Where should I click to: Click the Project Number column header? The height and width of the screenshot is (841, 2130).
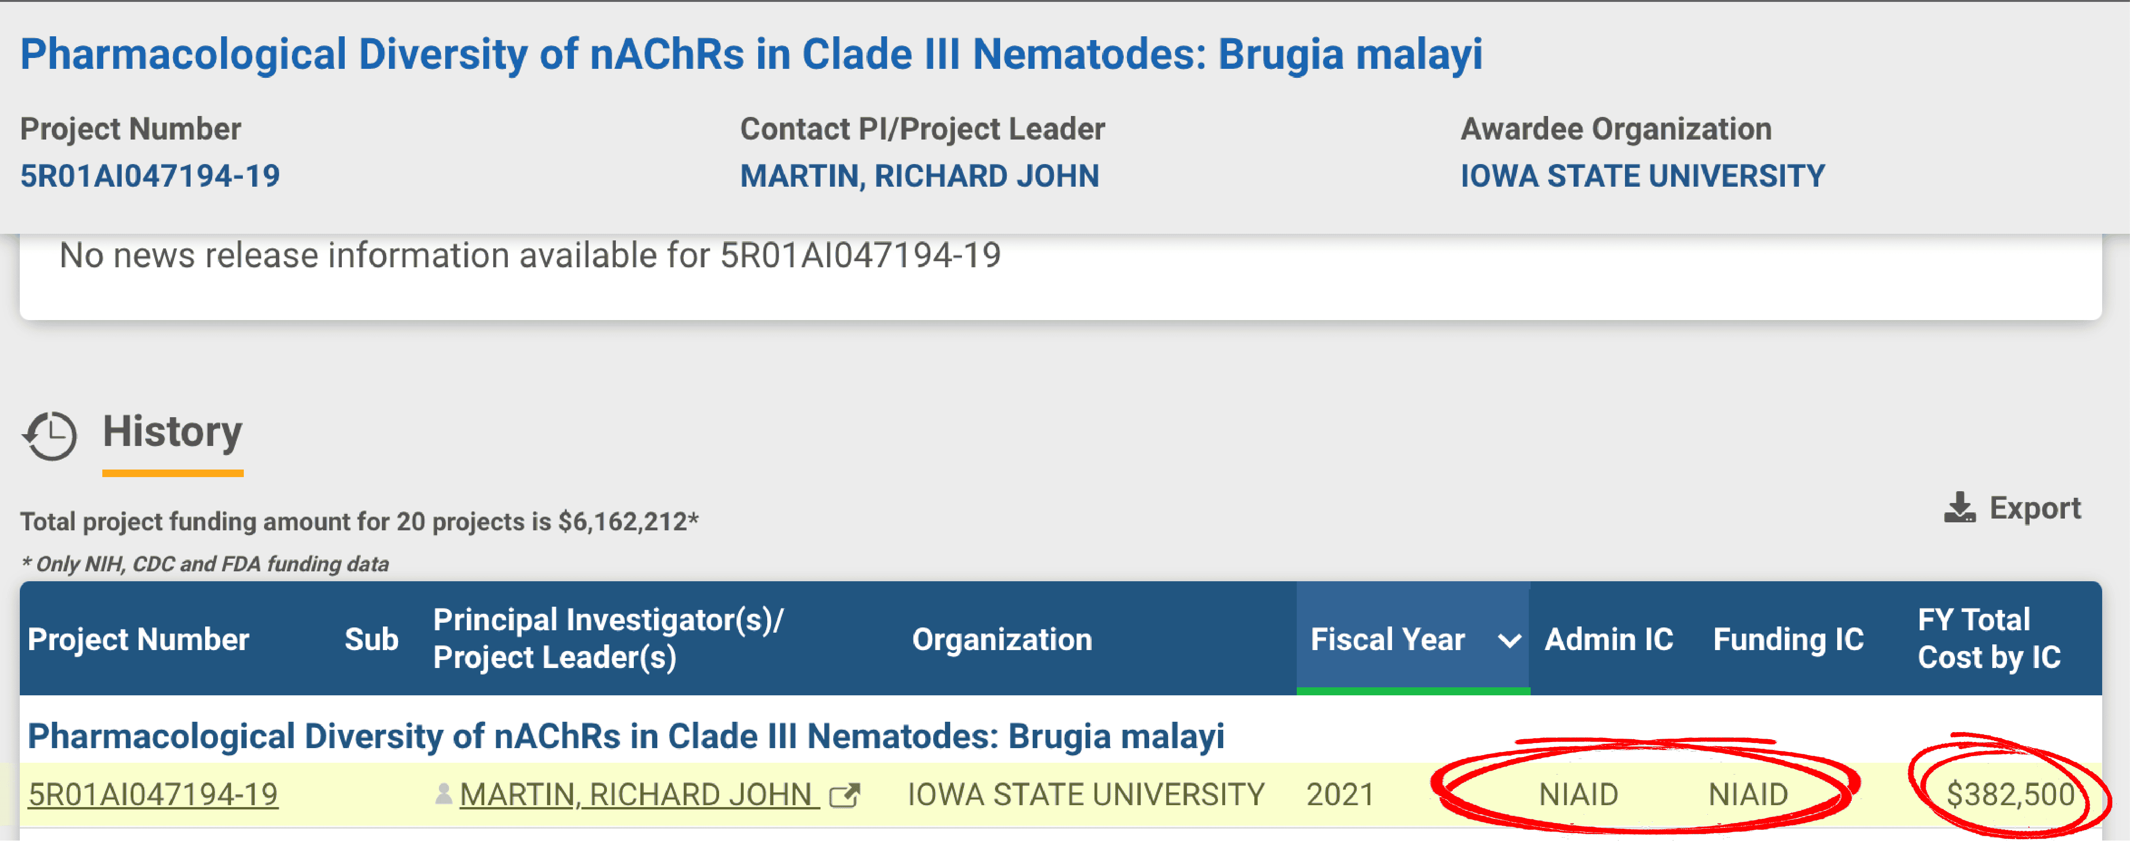tap(138, 639)
